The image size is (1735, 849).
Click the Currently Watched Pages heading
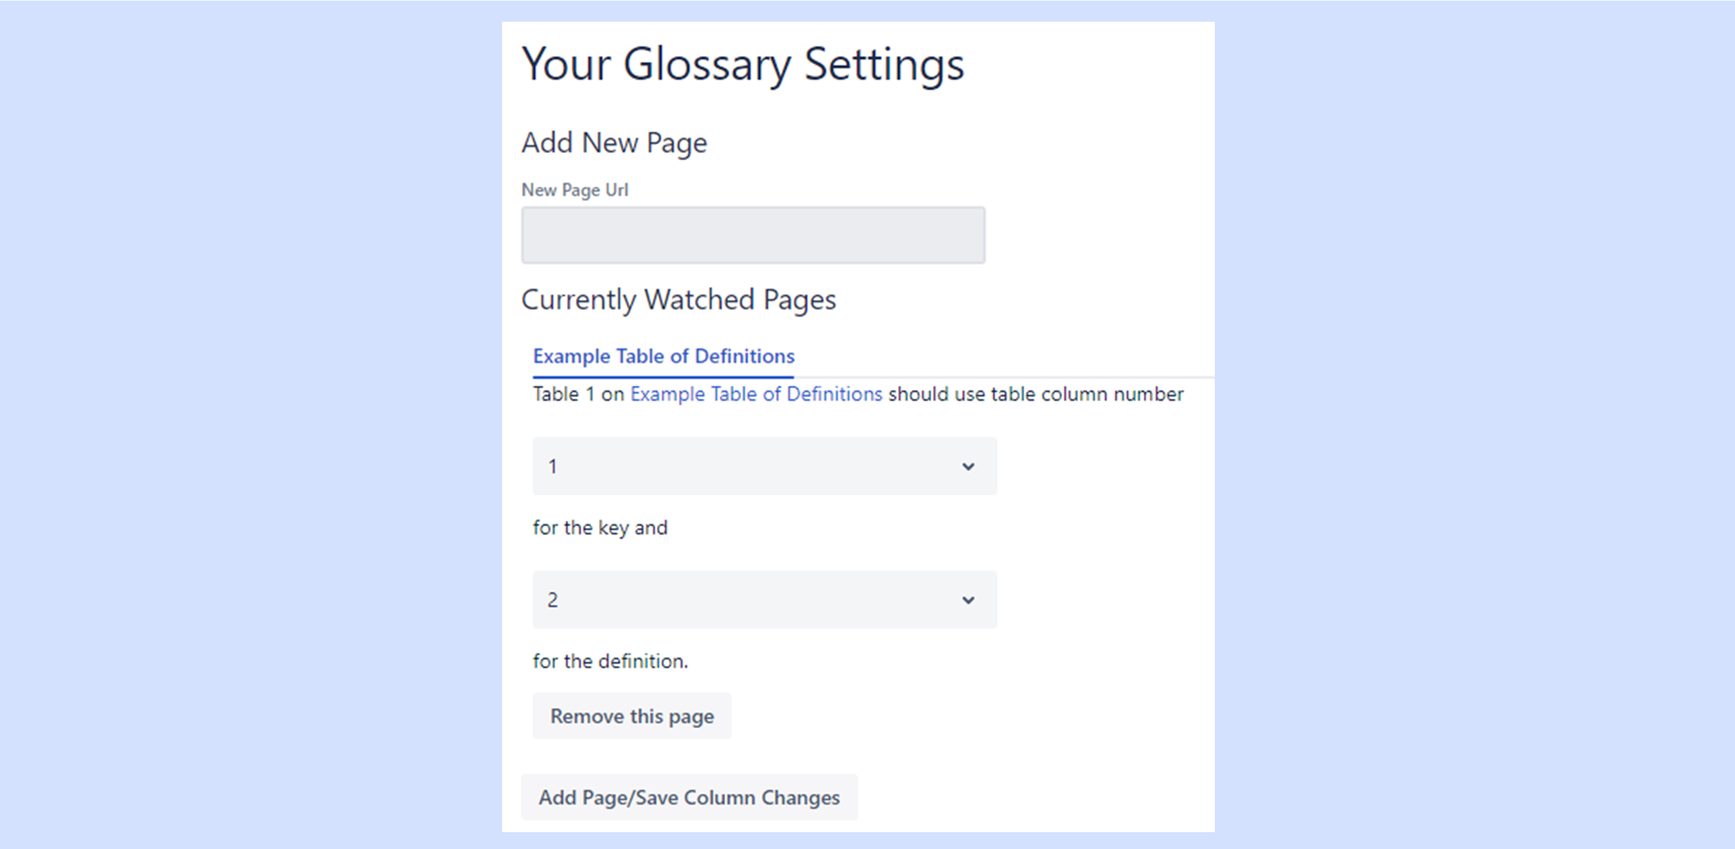[678, 300]
